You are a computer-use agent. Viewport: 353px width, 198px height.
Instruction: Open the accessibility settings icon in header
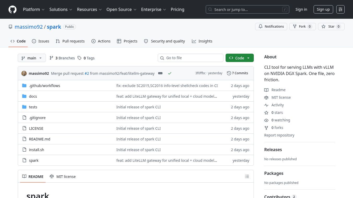[x=340, y=9]
